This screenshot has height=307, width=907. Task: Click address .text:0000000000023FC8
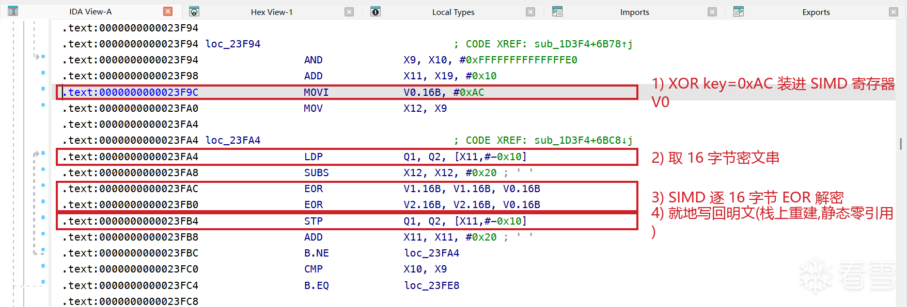[x=130, y=301]
